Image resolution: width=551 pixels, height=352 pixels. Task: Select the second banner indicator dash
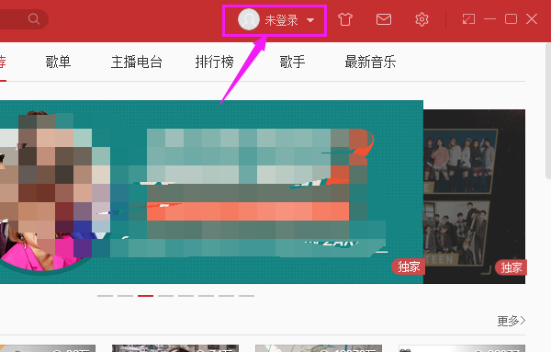[x=126, y=296]
